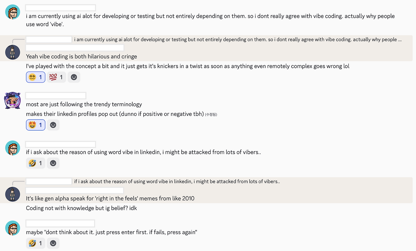Remove the laughing reaction on the vibers message
The height and width of the screenshot is (251, 416).
(35, 163)
